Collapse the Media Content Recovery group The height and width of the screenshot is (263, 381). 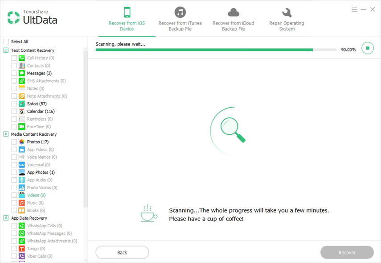pyautogui.click(x=6, y=134)
